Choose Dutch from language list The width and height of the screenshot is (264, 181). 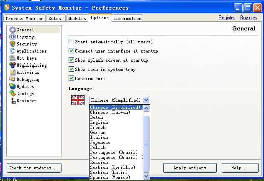[x=116, y=117]
